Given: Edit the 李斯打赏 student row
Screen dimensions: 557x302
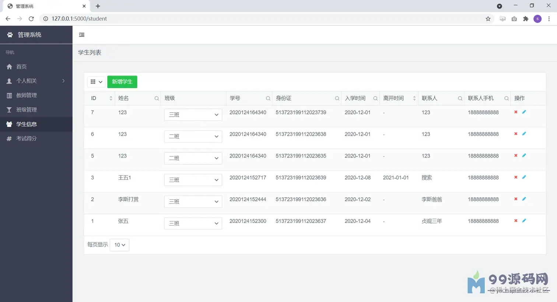Looking at the screenshot, I should point(524,199).
